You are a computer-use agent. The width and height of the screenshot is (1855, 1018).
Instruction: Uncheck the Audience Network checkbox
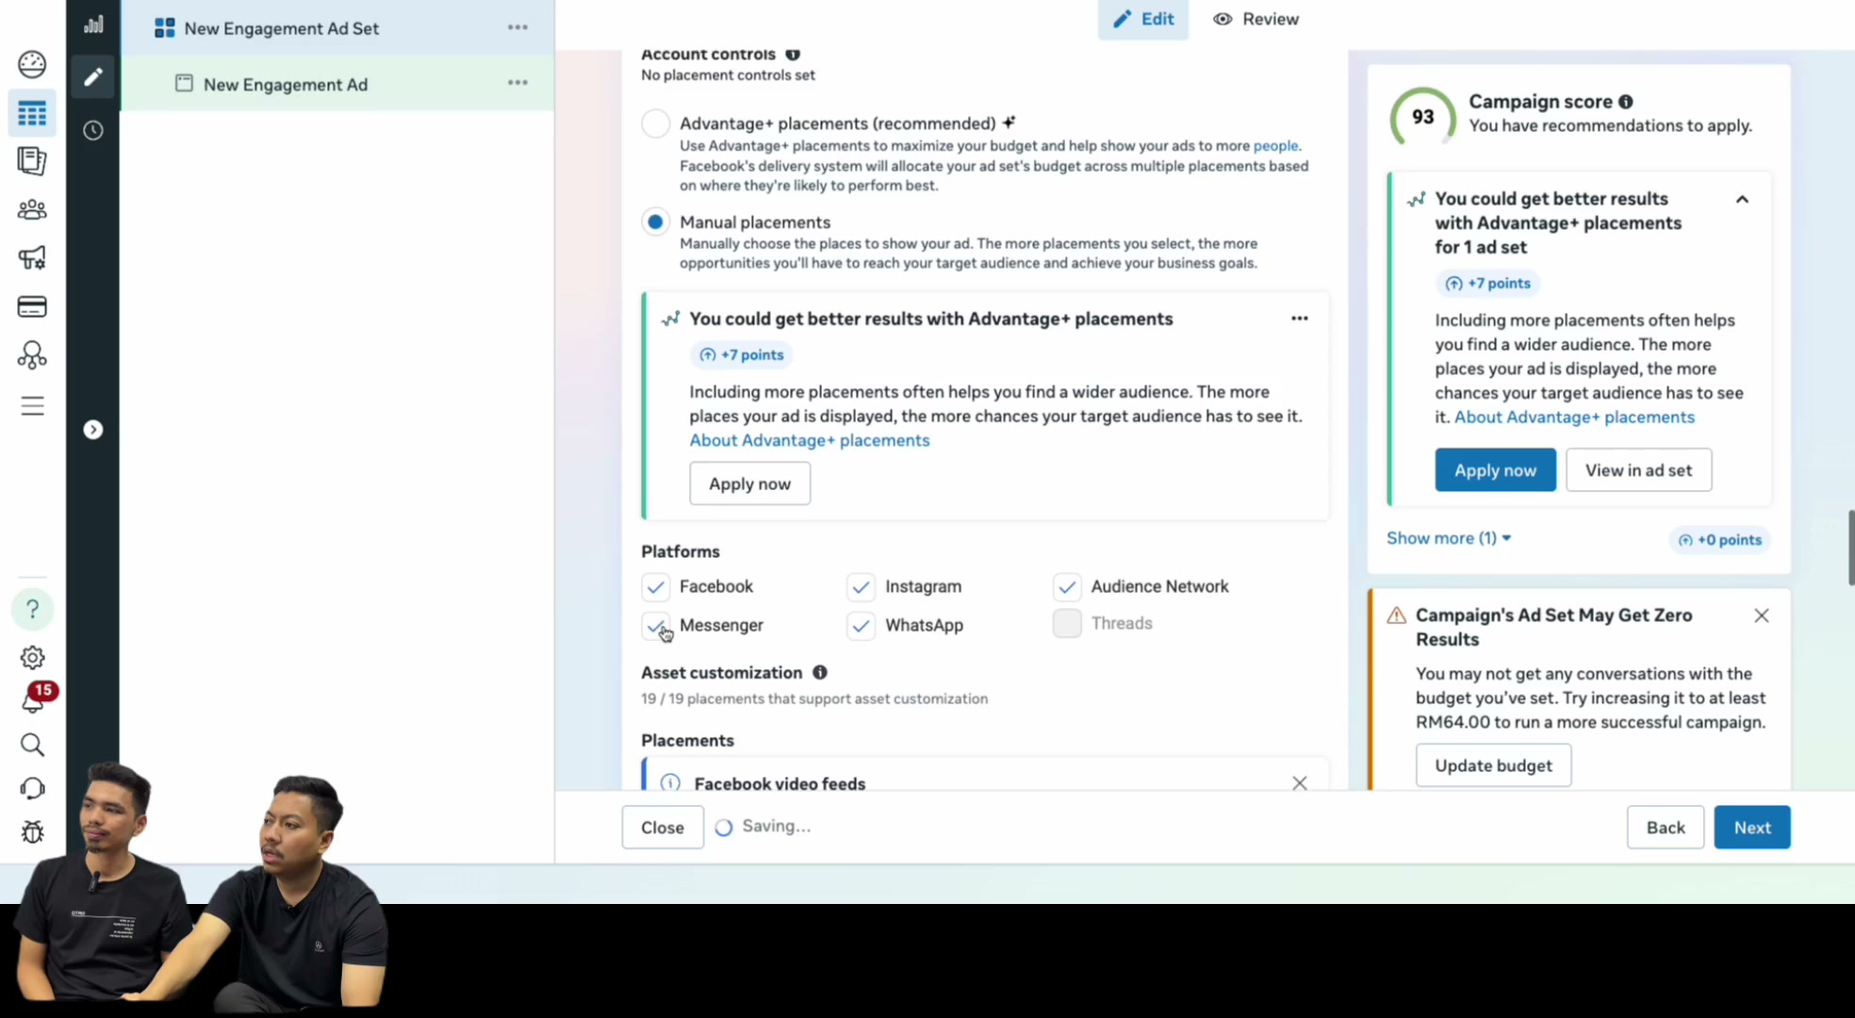1066,586
